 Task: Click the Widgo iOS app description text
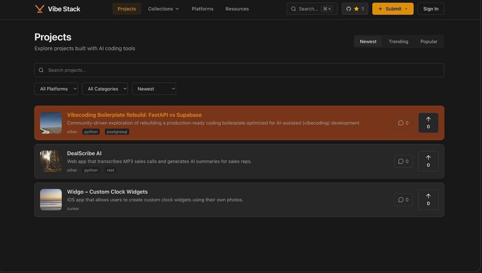point(155,200)
